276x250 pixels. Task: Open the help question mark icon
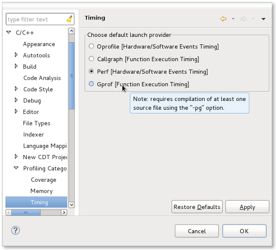tap(16, 231)
